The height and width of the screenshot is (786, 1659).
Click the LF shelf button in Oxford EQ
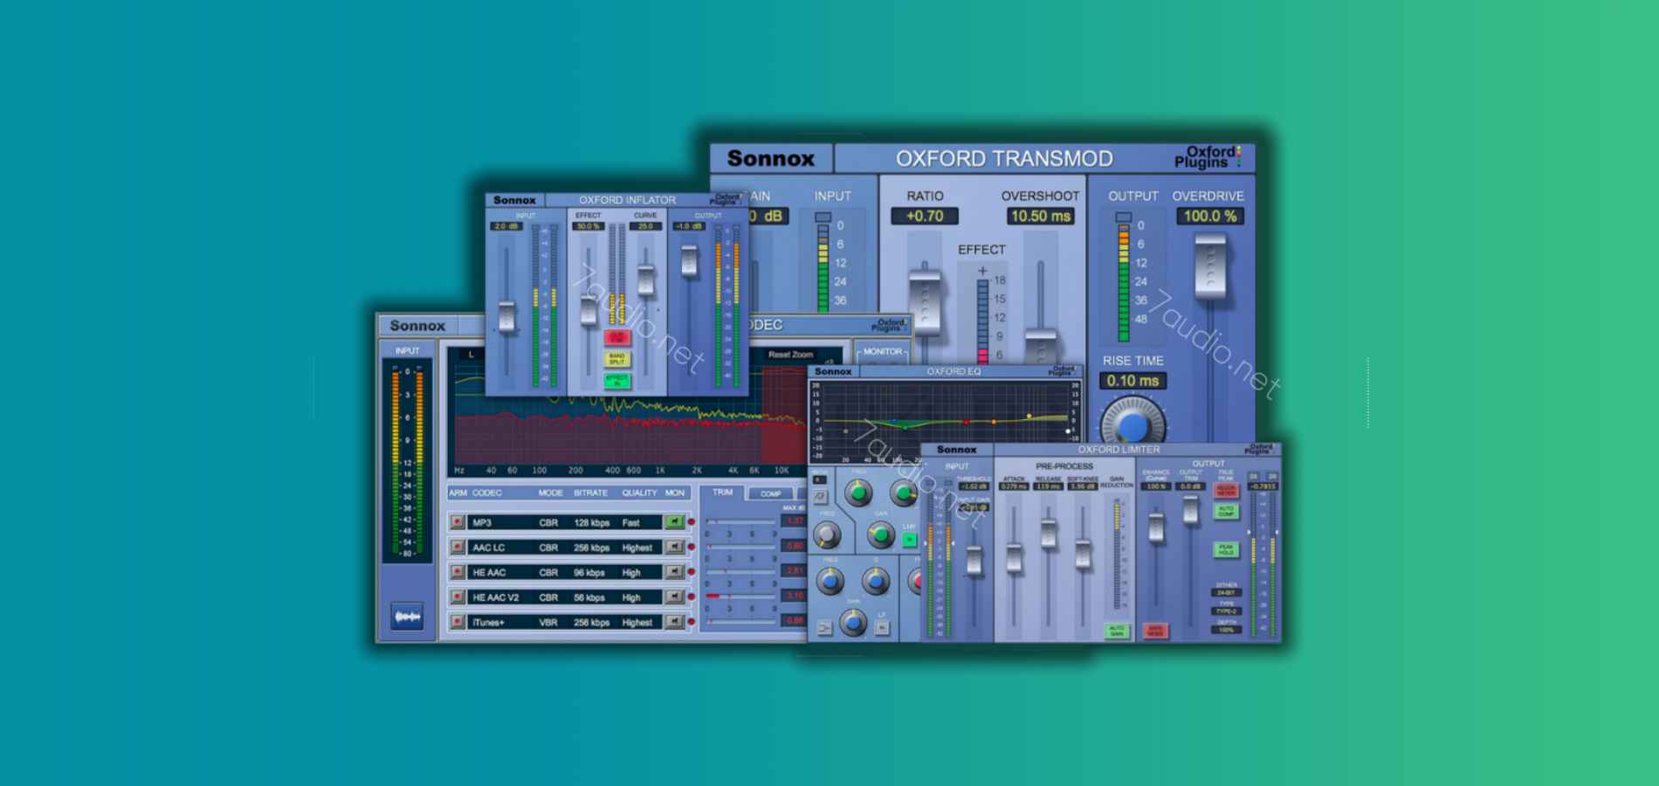882,627
